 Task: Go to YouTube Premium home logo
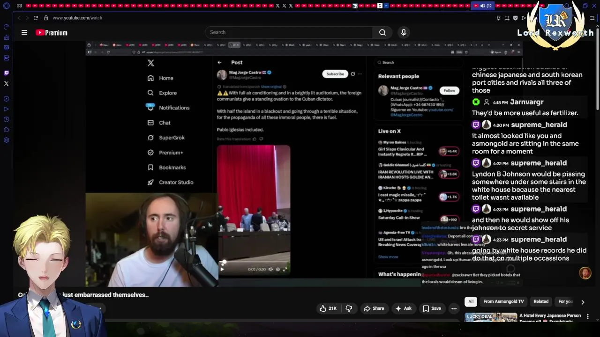click(x=52, y=33)
